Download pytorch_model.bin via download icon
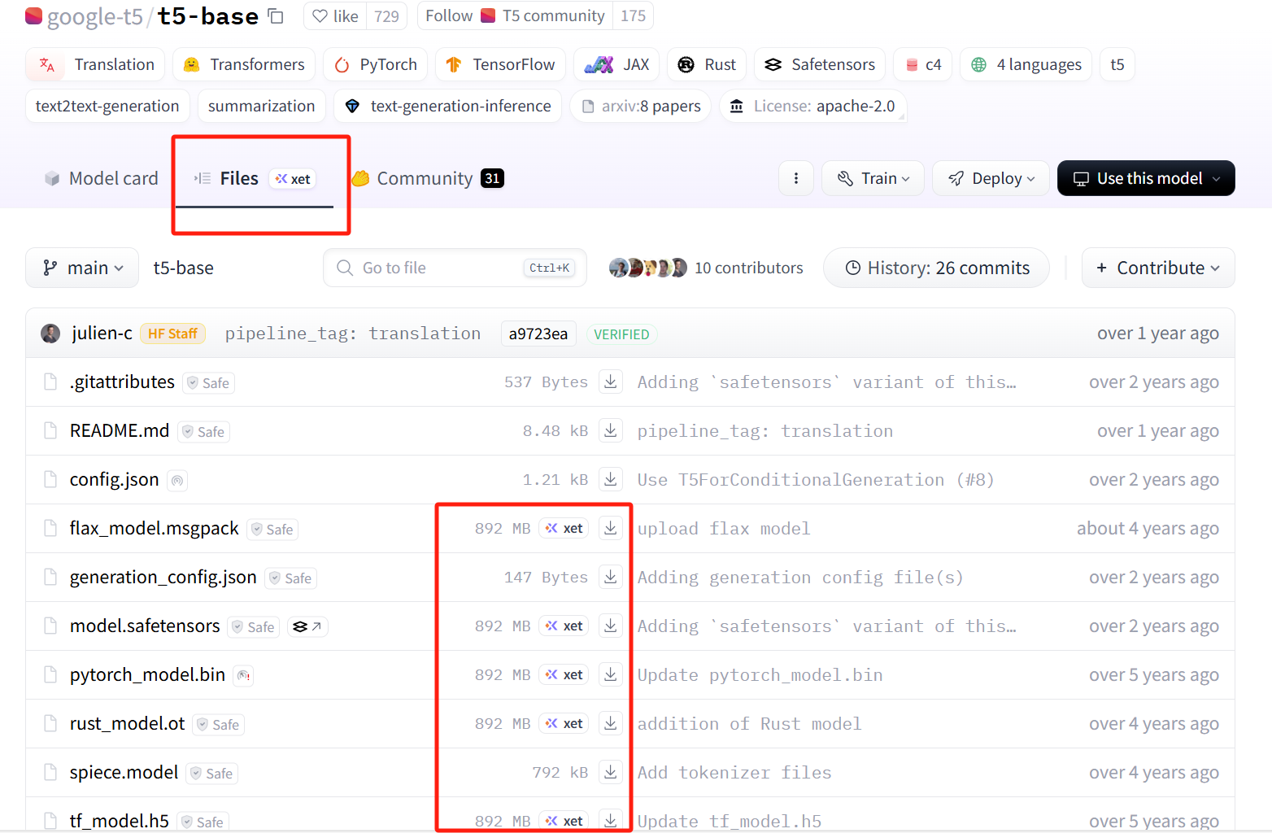This screenshot has height=833, width=1272. pyautogui.click(x=611, y=674)
